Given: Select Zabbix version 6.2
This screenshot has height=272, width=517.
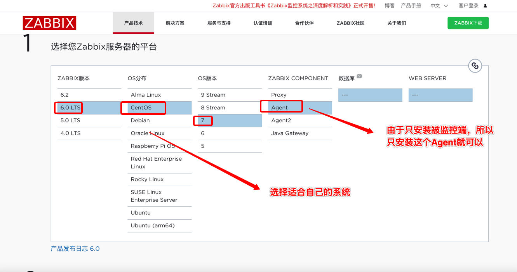Looking at the screenshot, I should pyautogui.click(x=89, y=95).
